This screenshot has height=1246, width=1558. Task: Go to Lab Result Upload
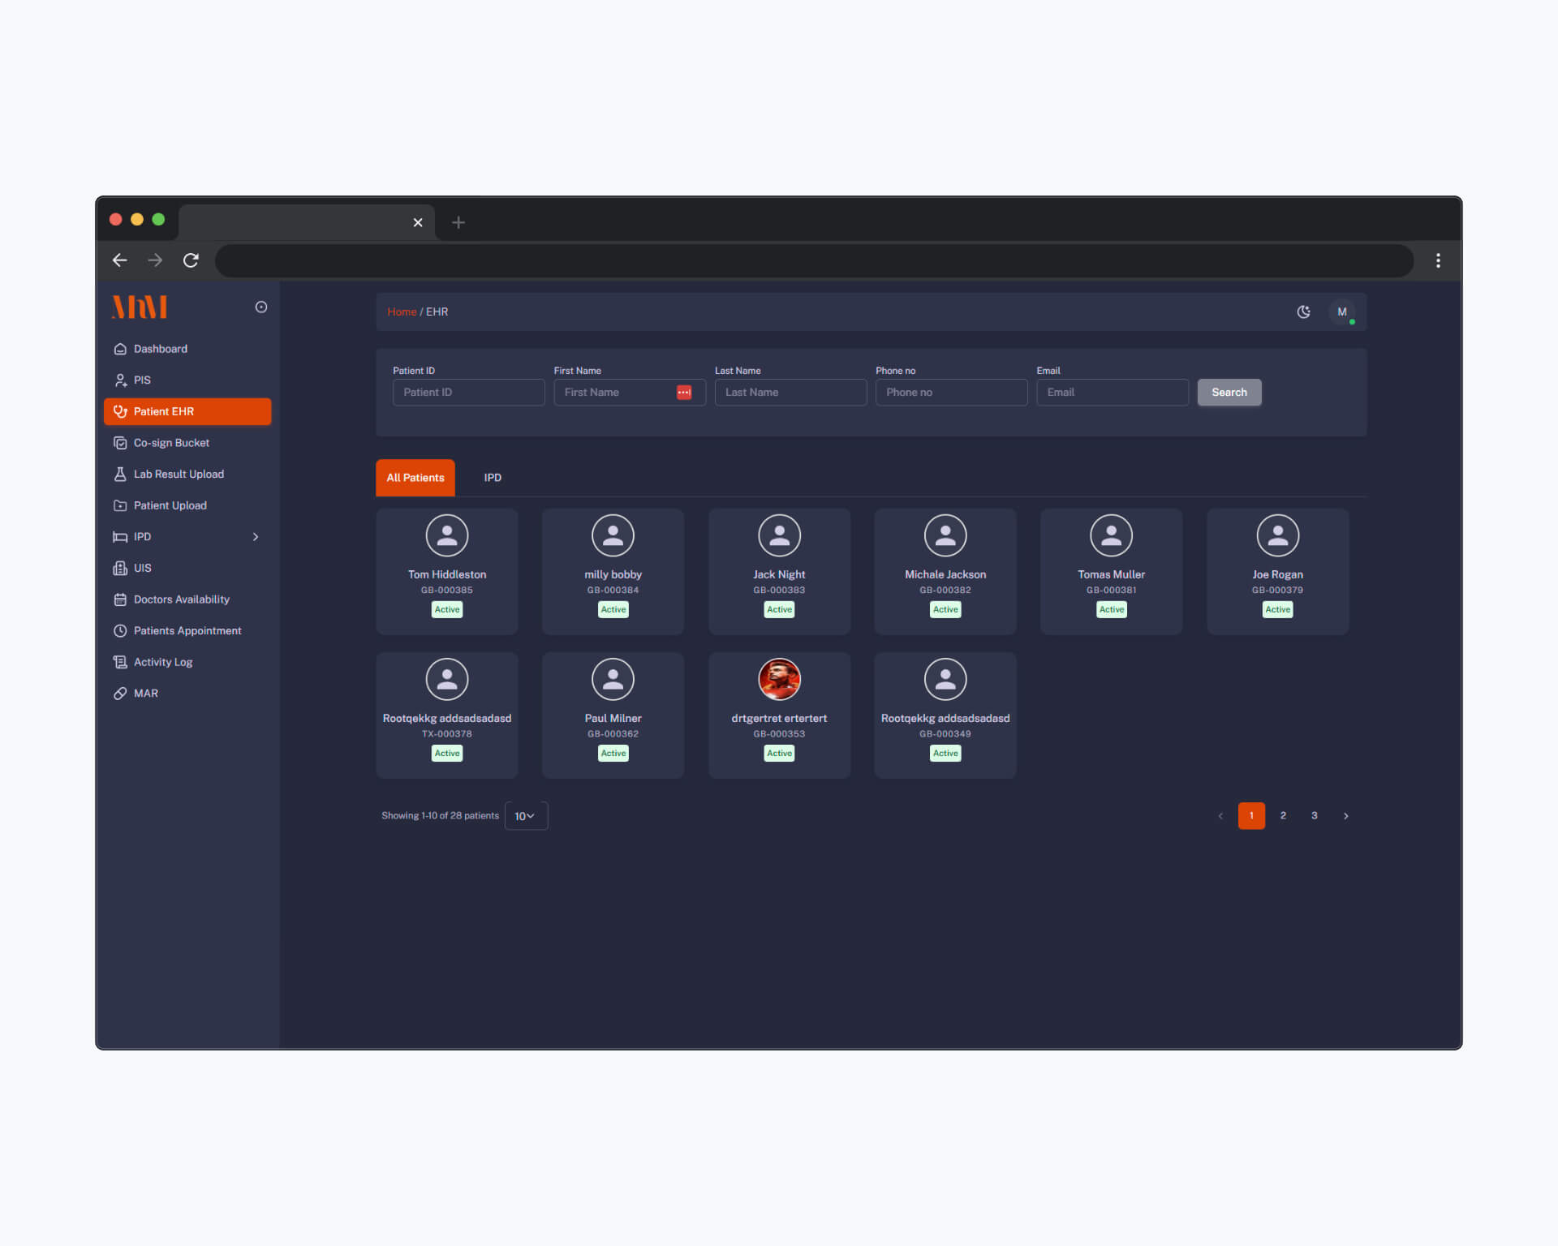click(179, 474)
